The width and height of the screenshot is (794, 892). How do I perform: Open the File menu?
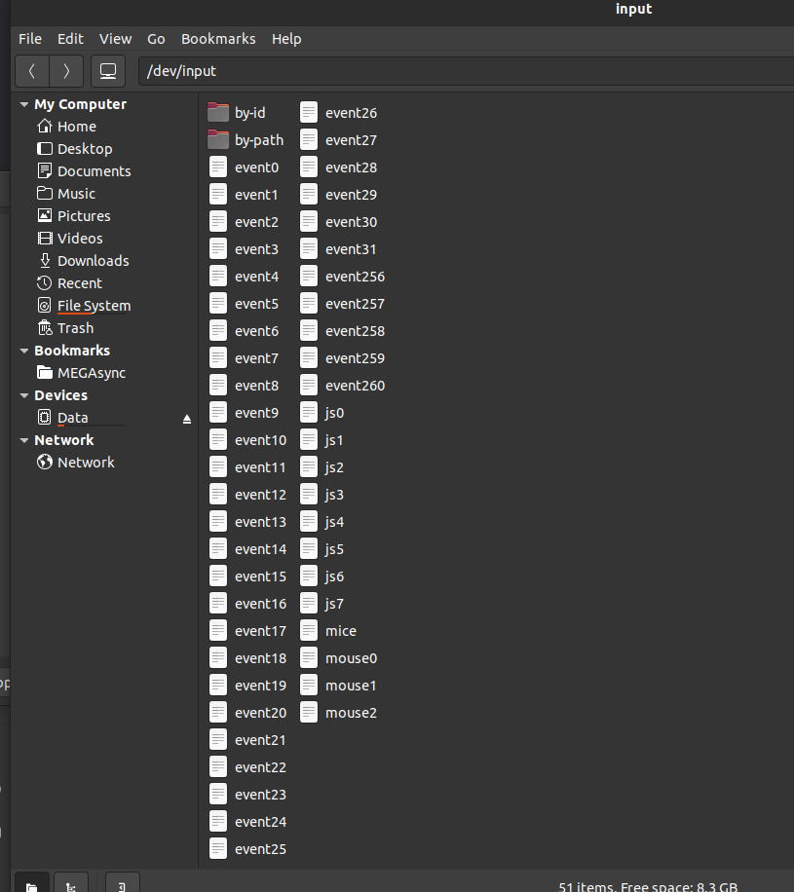[29, 39]
